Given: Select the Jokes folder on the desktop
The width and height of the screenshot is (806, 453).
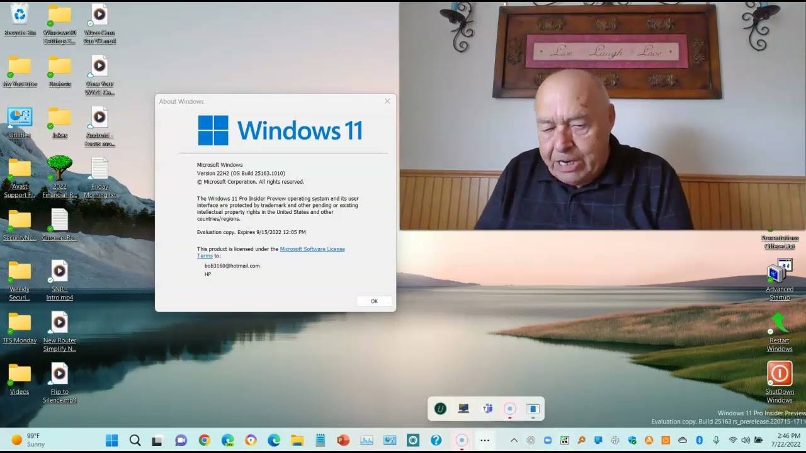Looking at the screenshot, I should (x=60, y=123).
